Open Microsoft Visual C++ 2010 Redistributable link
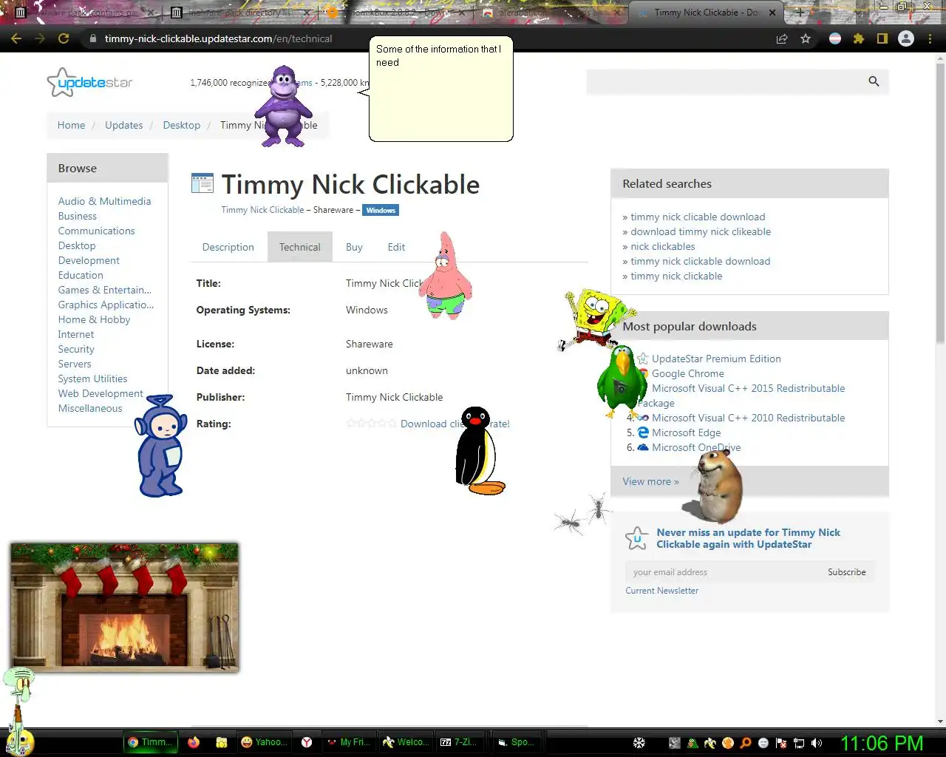The height and width of the screenshot is (757, 946). tap(748, 418)
